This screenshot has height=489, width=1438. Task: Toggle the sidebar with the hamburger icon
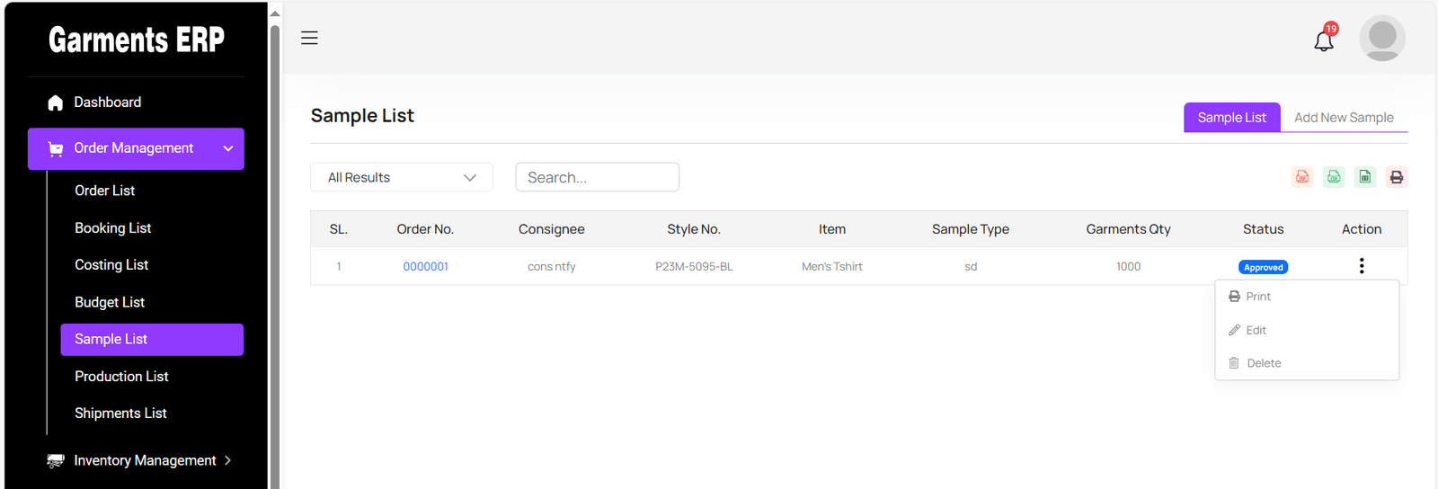[x=309, y=38]
